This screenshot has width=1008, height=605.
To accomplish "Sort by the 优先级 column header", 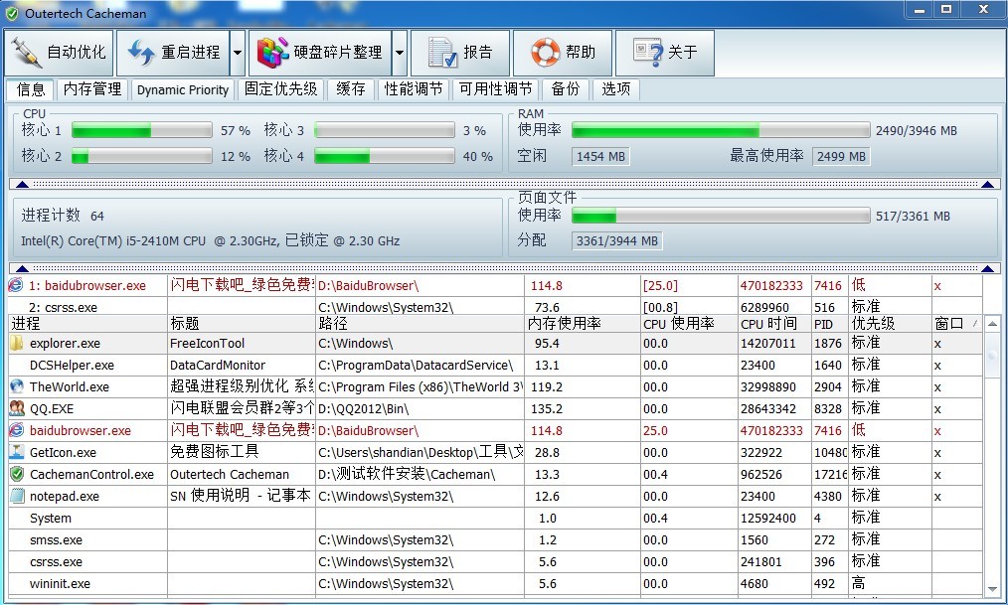I will [891, 324].
